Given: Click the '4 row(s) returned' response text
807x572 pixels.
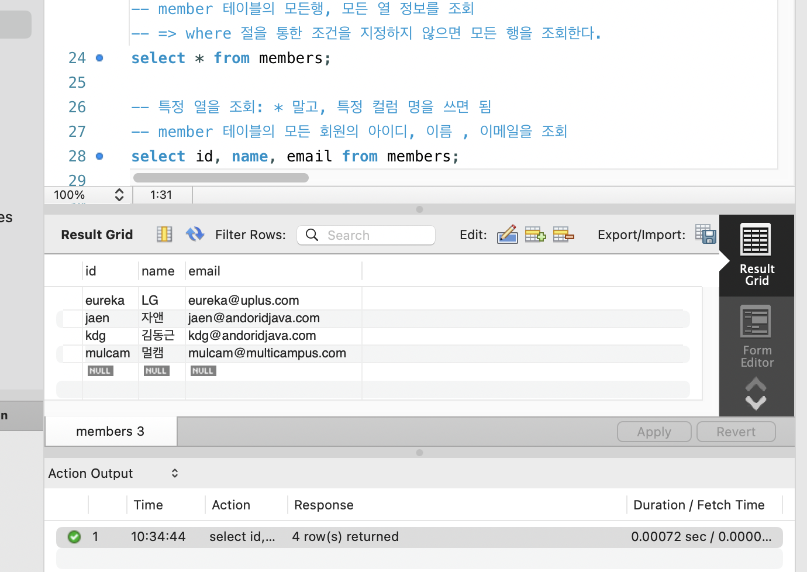Looking at the screenshot, I should [346, 536].
